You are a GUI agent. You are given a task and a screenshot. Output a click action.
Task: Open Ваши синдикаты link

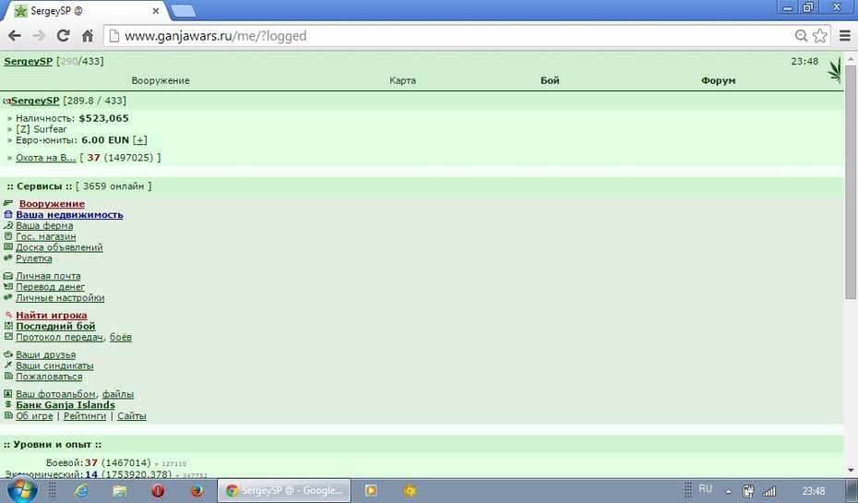click(54, 365)
